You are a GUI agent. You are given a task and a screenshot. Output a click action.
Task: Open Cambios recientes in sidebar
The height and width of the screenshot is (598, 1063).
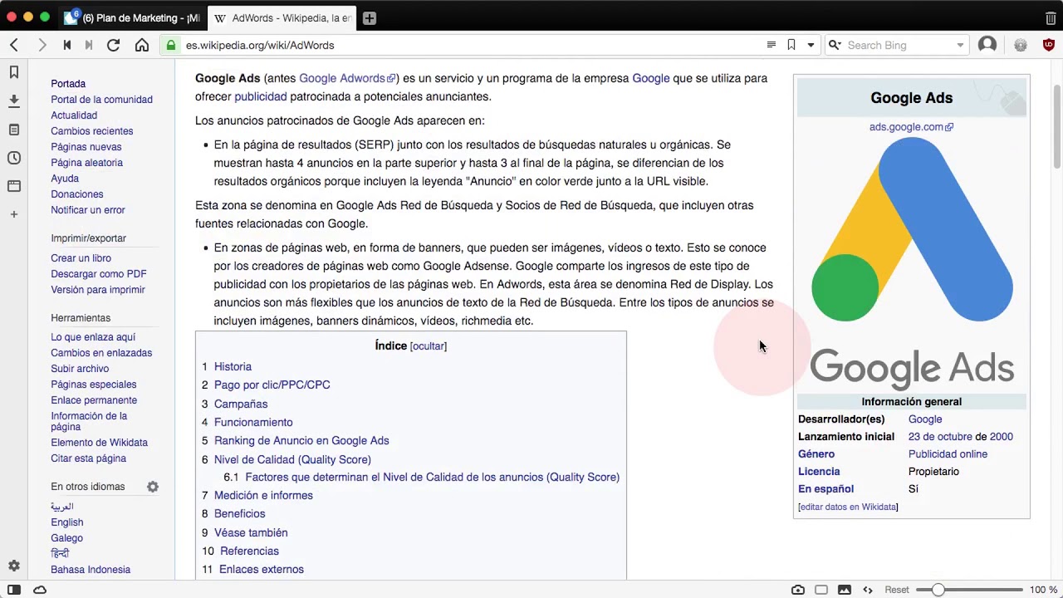91,131
